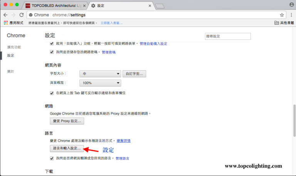
Task: Toggle the 詢問是否將網頁翻譯 checkbox
Action: pyautogui.click(x=52, y=158)
